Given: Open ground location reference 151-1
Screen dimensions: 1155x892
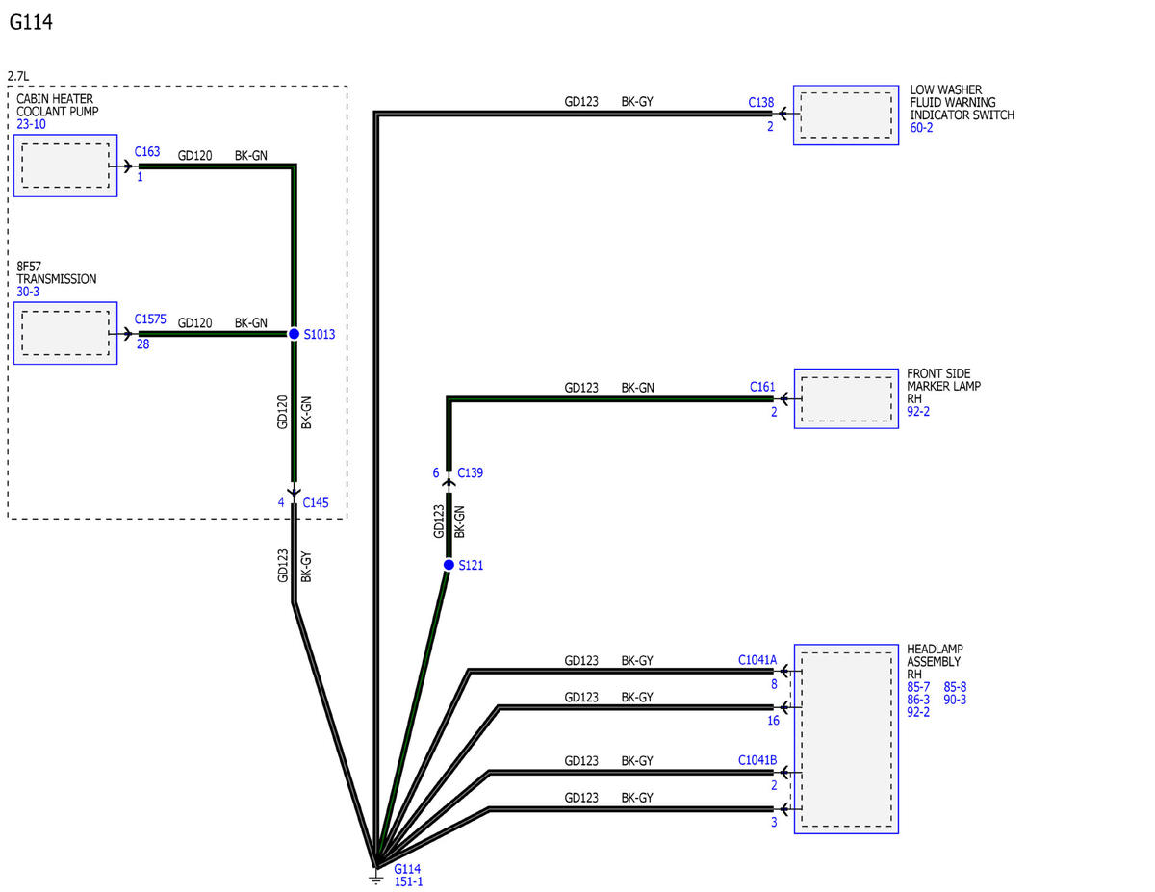Looking at the screenshot, I should [407, 881].
